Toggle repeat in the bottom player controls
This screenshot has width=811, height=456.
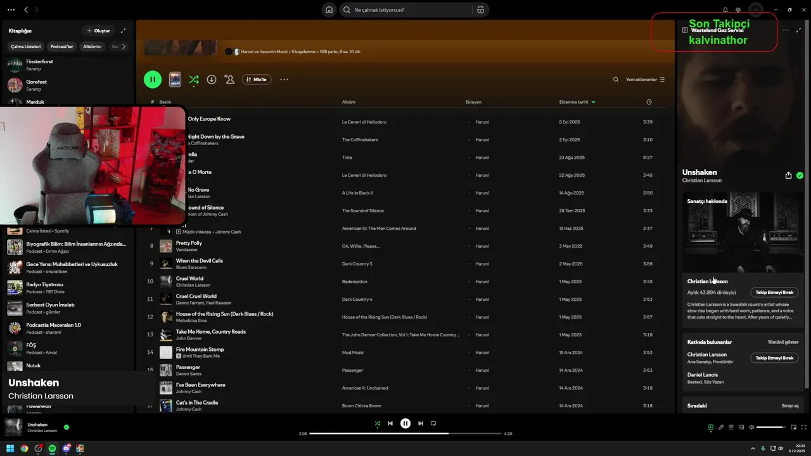pos(433,423)
